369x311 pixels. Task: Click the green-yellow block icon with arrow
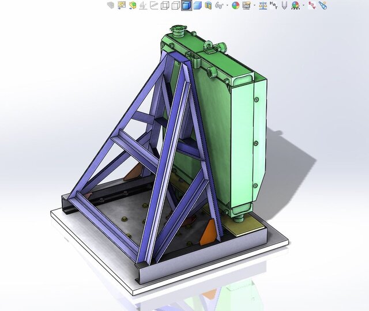[x=133, y=5]
